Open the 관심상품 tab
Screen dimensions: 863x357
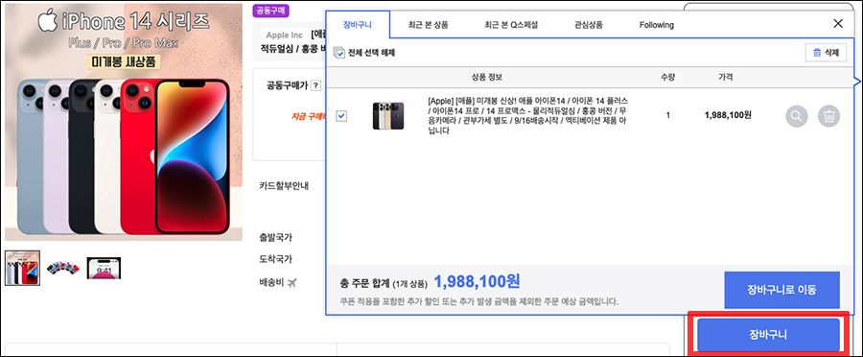pyautogui.click(x=589, y=25)
